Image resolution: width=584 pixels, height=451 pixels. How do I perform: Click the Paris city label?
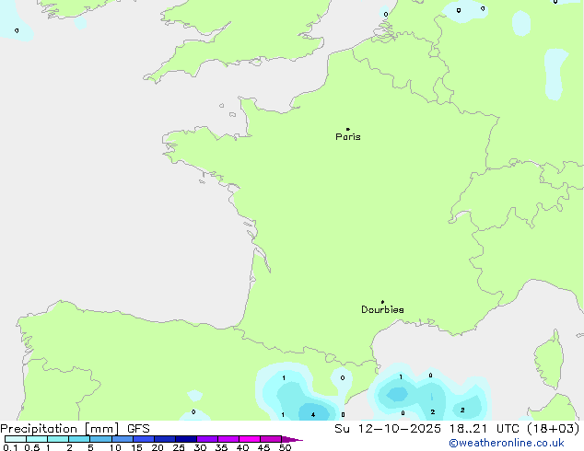click(x=348, y=137)
